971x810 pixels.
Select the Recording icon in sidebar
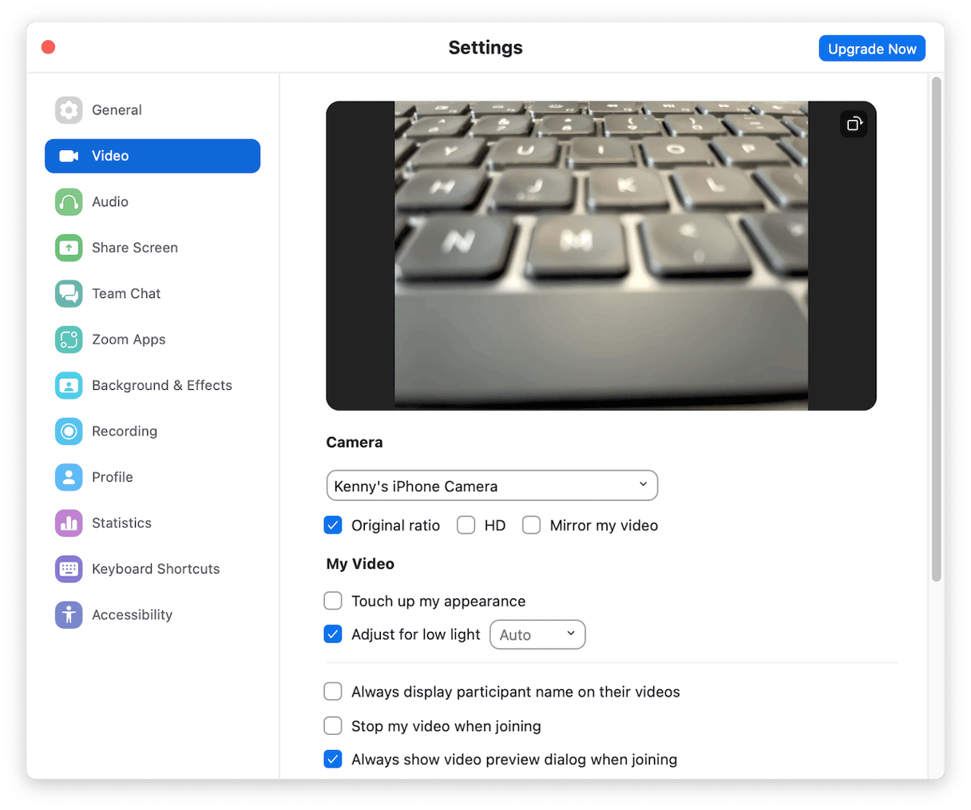pyautogui.click(x=69, y=431)
